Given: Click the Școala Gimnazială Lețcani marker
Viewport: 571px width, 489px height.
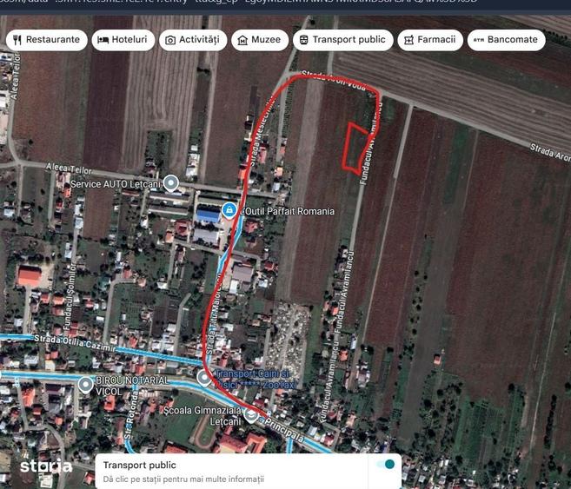Looking at the screenshot, I should click(251, 415).
